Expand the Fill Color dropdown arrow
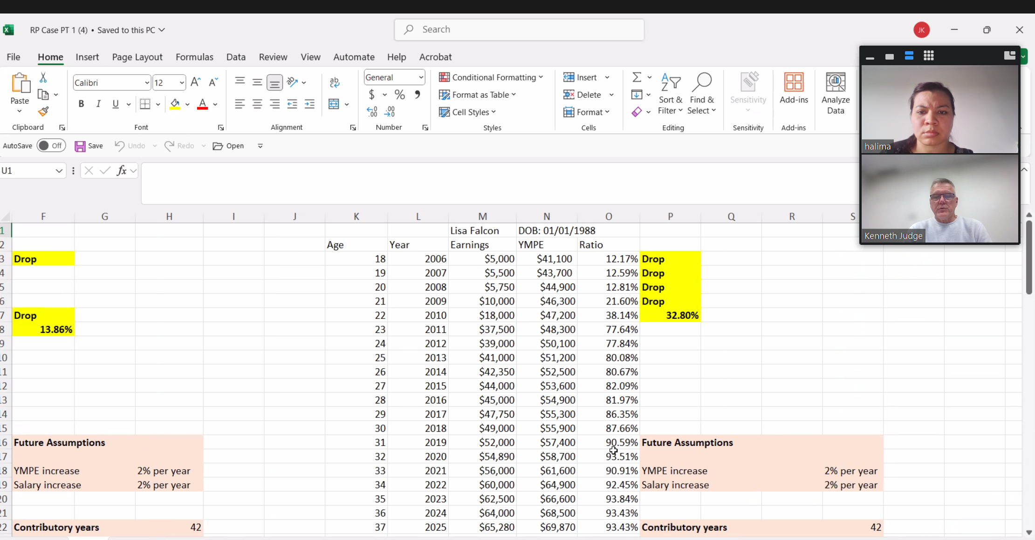The image size is (1035, 540). [x=188, y=104]
